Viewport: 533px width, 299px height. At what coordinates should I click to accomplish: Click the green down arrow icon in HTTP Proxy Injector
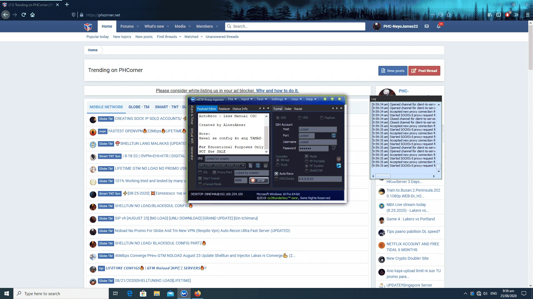coord(325,99)
